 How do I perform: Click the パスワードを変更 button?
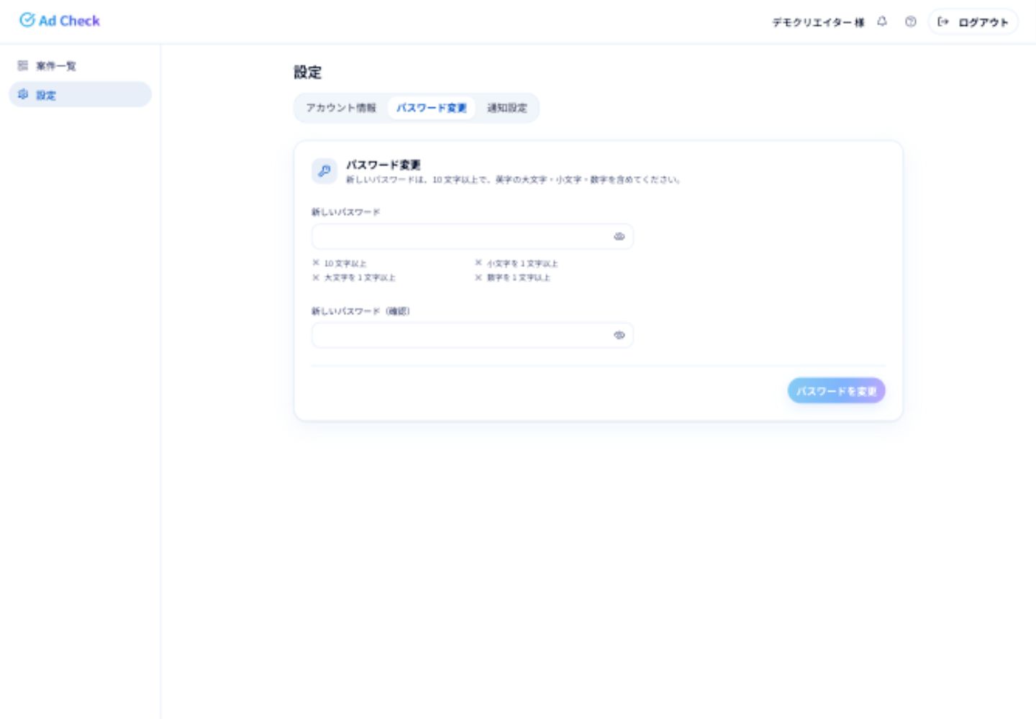point(836,391)
